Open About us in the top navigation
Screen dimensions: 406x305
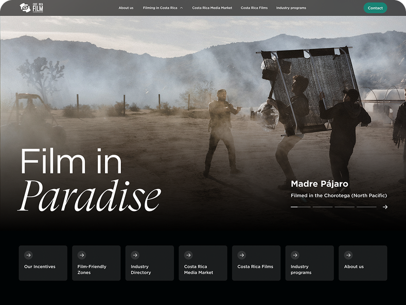click(126, 8)
